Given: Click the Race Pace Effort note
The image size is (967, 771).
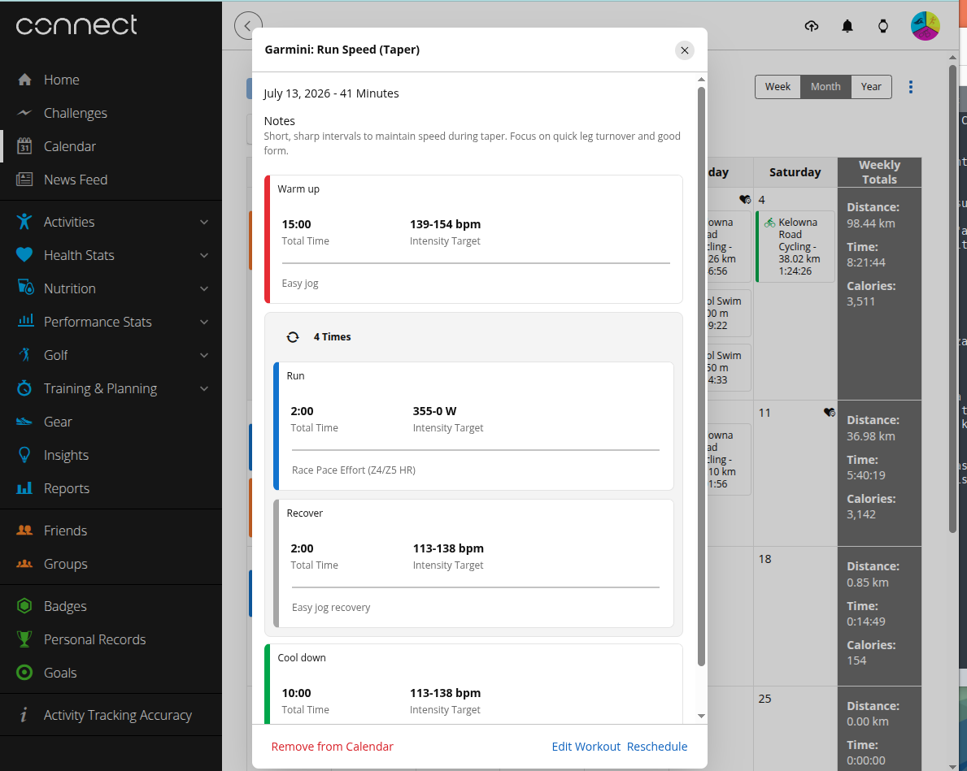Looking at the screenshot, I should pos(354,470).
